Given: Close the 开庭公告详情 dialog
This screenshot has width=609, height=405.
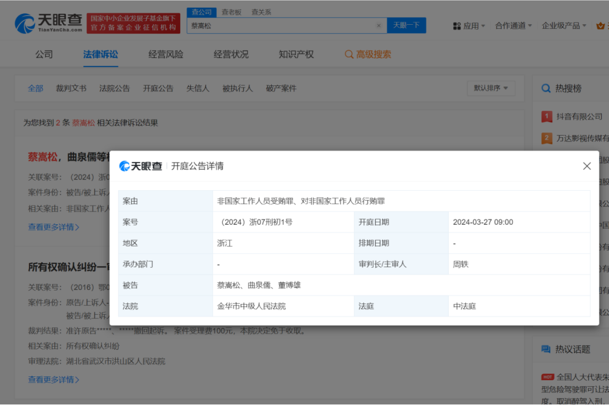Looking at the screenshot, I should 587,166.
